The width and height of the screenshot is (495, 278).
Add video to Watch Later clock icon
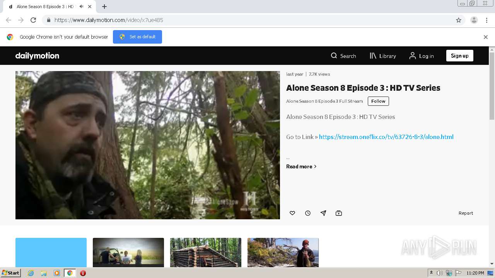coord(308,213)
